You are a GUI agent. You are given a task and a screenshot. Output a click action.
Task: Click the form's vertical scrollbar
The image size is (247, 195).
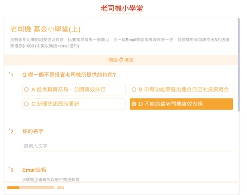(239, 65)
